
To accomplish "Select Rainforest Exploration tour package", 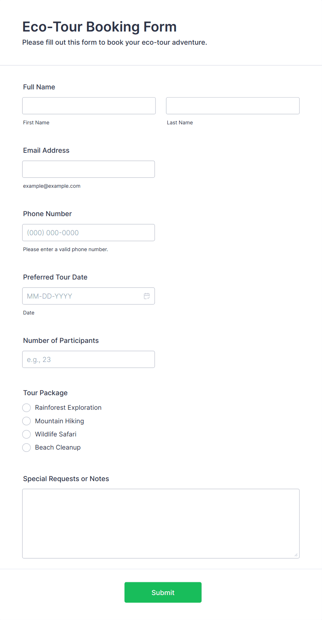I will point(27,408).
